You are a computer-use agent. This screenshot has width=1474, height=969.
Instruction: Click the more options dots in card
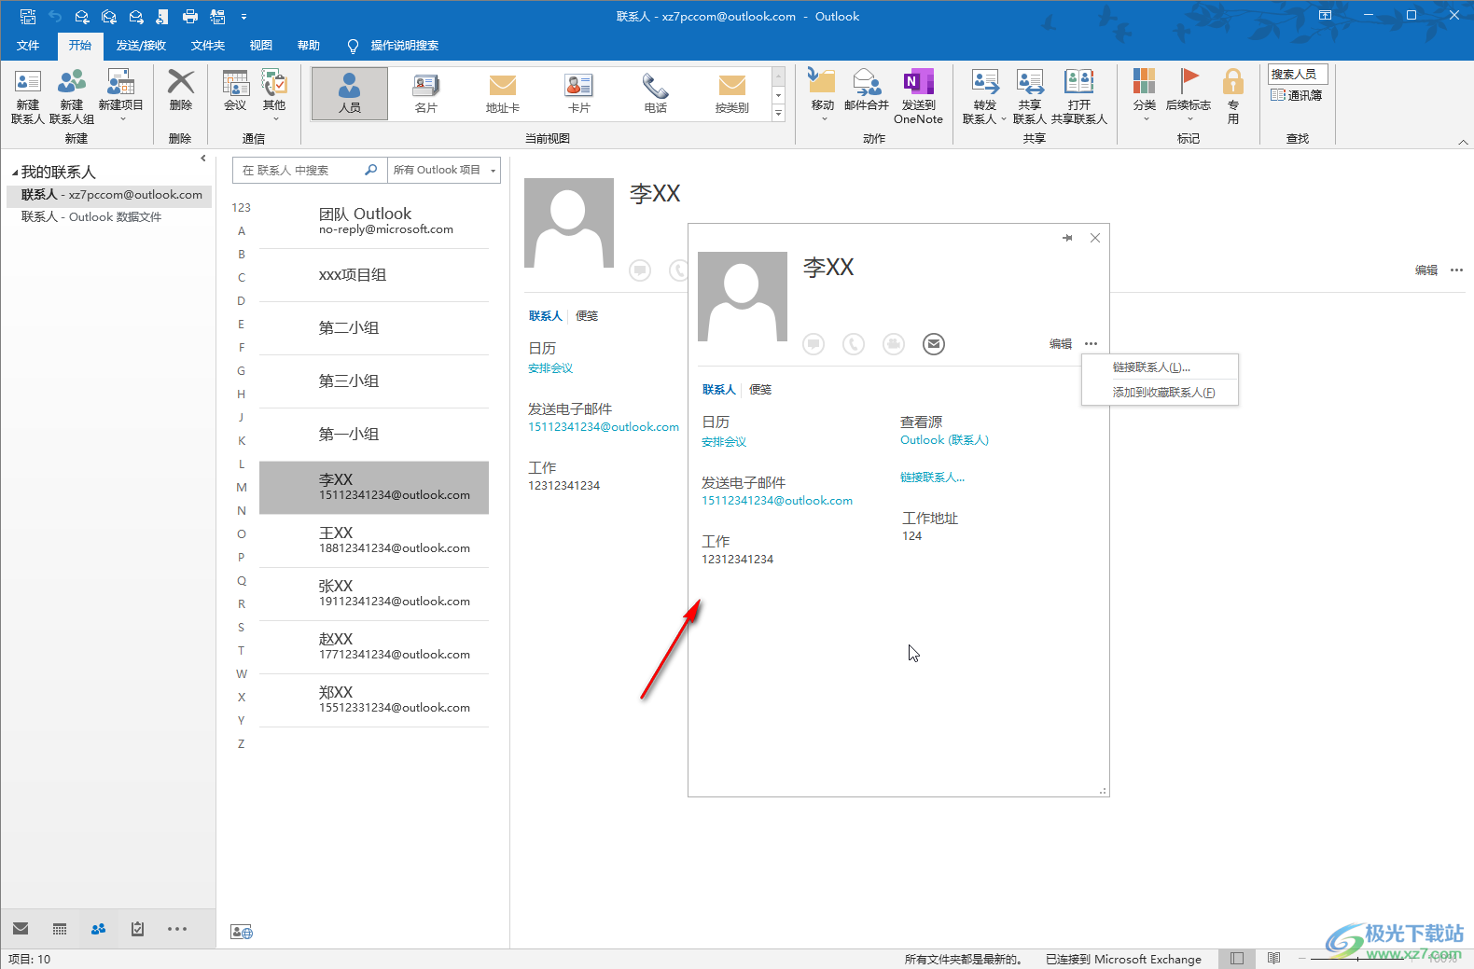coord(1092,344)
